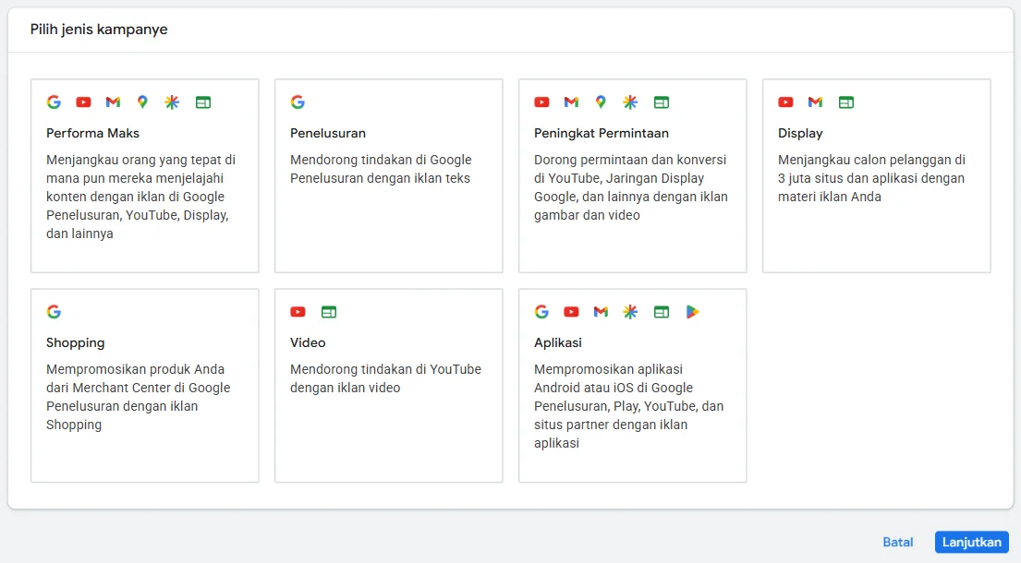Image resolution: width=1021 pixels, height=563 pixels.
Task: Click the Discover asterisk icon in Performa Maks card
Action: (x=172, y=102)
